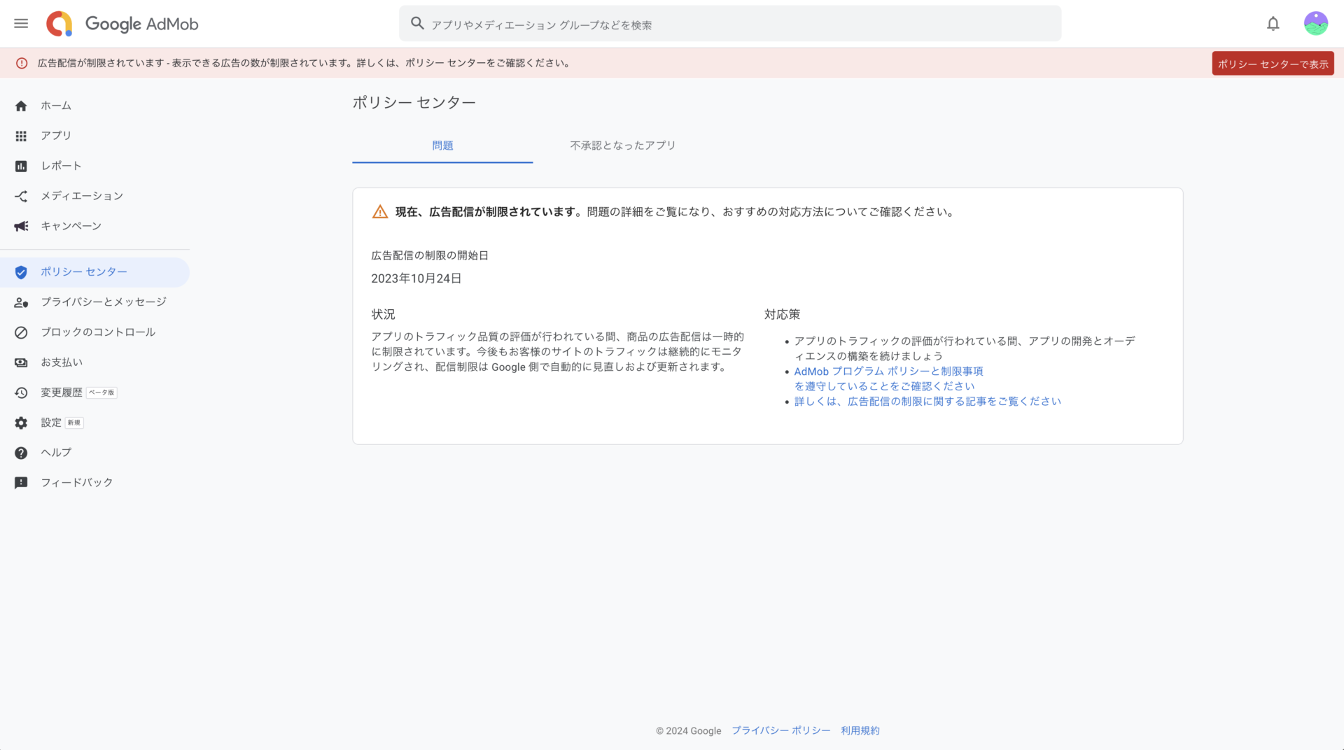Screen dimensions: 1344x750
Task: Click the お支払い payment icon
Action: 21,362
